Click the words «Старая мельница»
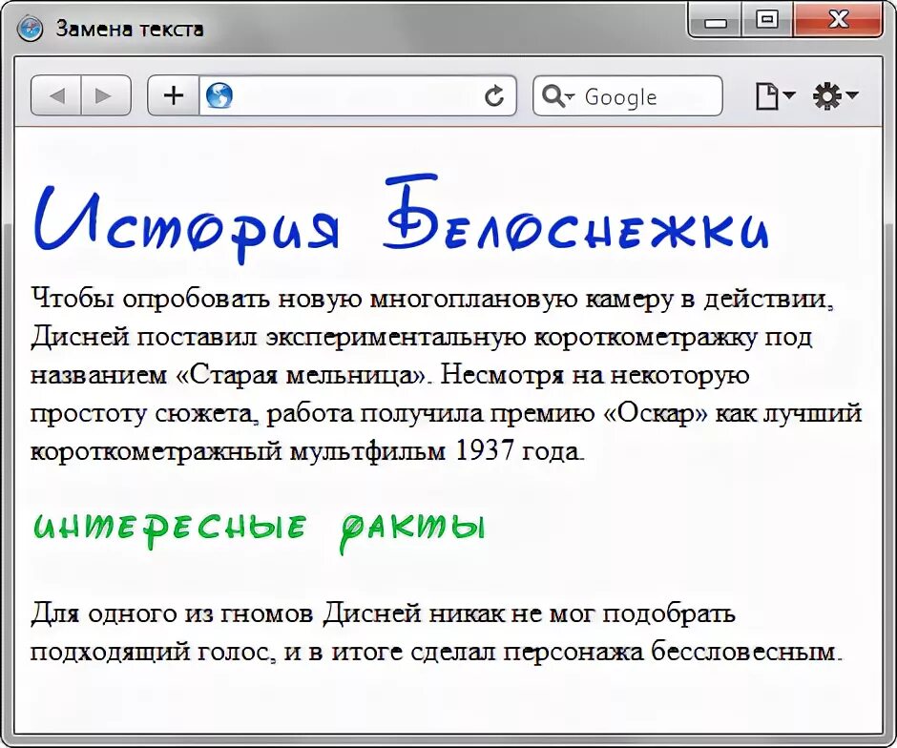 coord(302,375)
